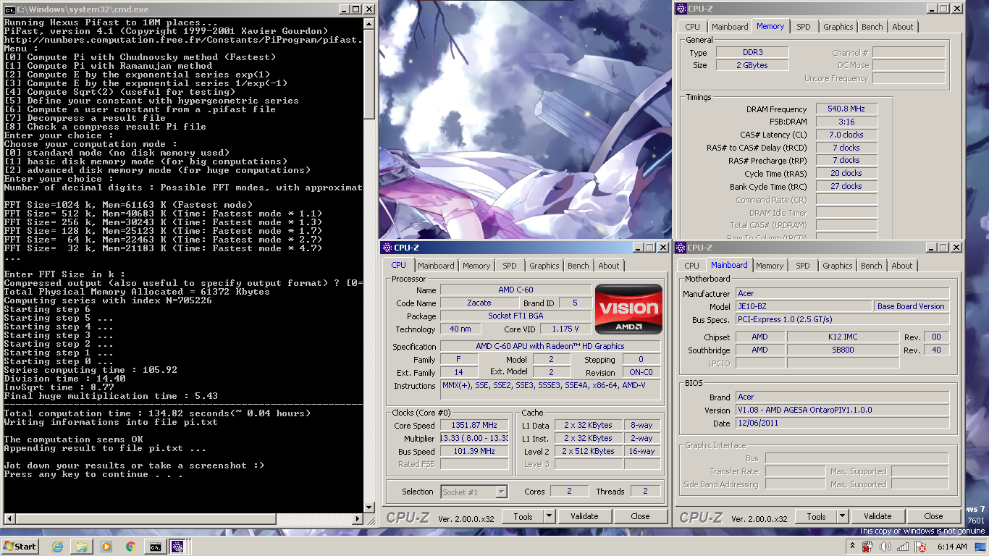The image size is (989, 556).
Task: Open Windows Explorer folder icon in taskbar
Action: 82,547
